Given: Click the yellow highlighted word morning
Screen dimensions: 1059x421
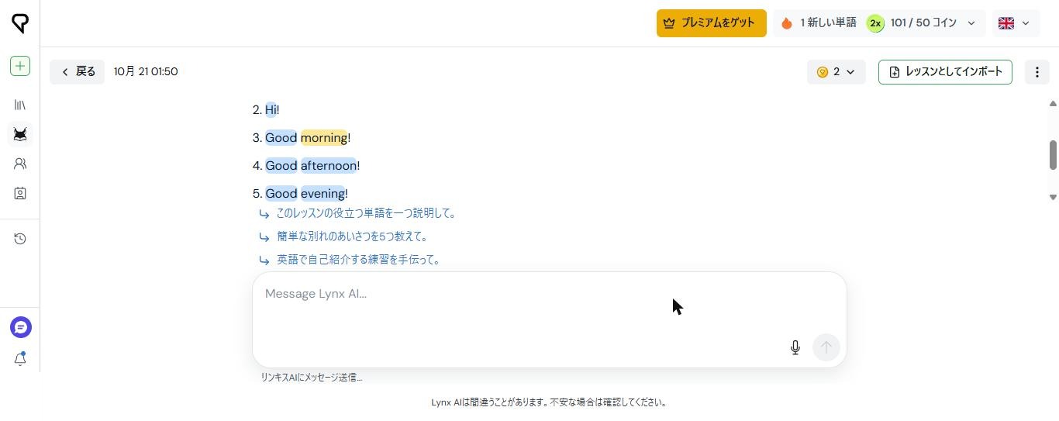Looking at the screenshot, I should click(324, 138).
